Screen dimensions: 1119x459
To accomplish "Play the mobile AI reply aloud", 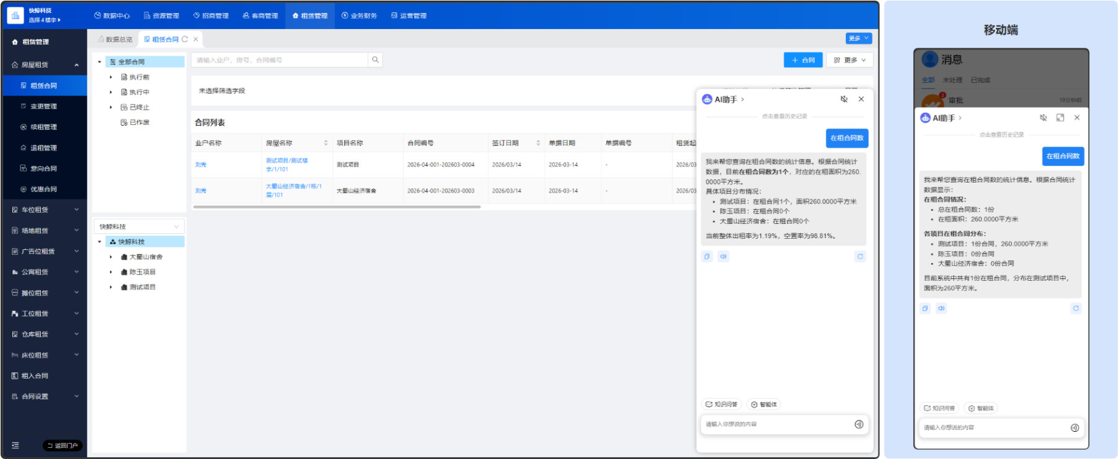I will point(941,308).
